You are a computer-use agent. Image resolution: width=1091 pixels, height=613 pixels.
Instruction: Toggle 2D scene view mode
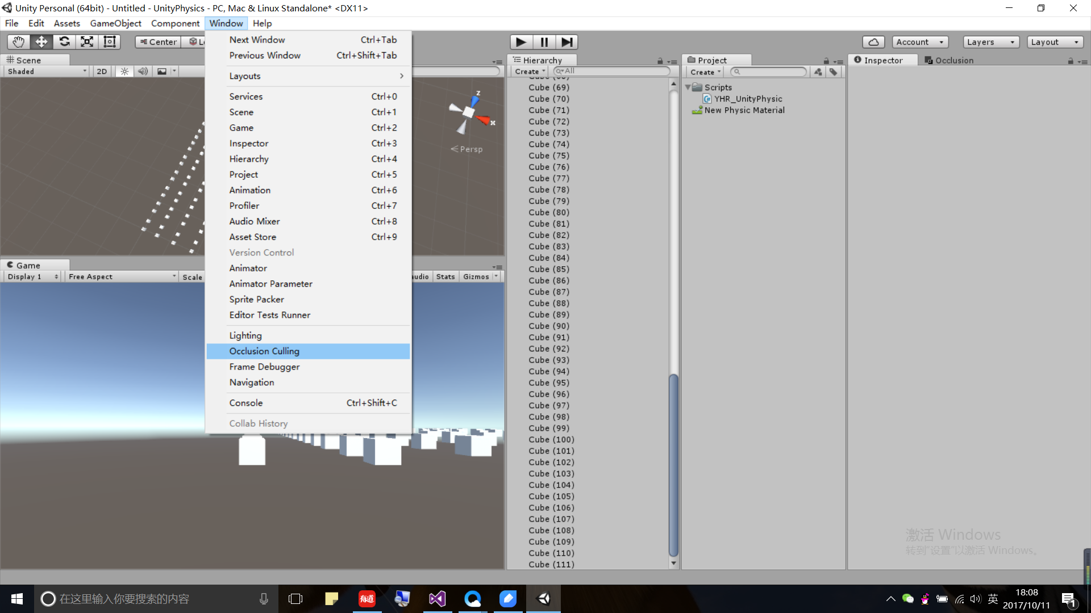(x=102, y=72)
